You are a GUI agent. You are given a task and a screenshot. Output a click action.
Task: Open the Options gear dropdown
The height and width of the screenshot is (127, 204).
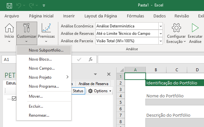[x=99, y=91]
